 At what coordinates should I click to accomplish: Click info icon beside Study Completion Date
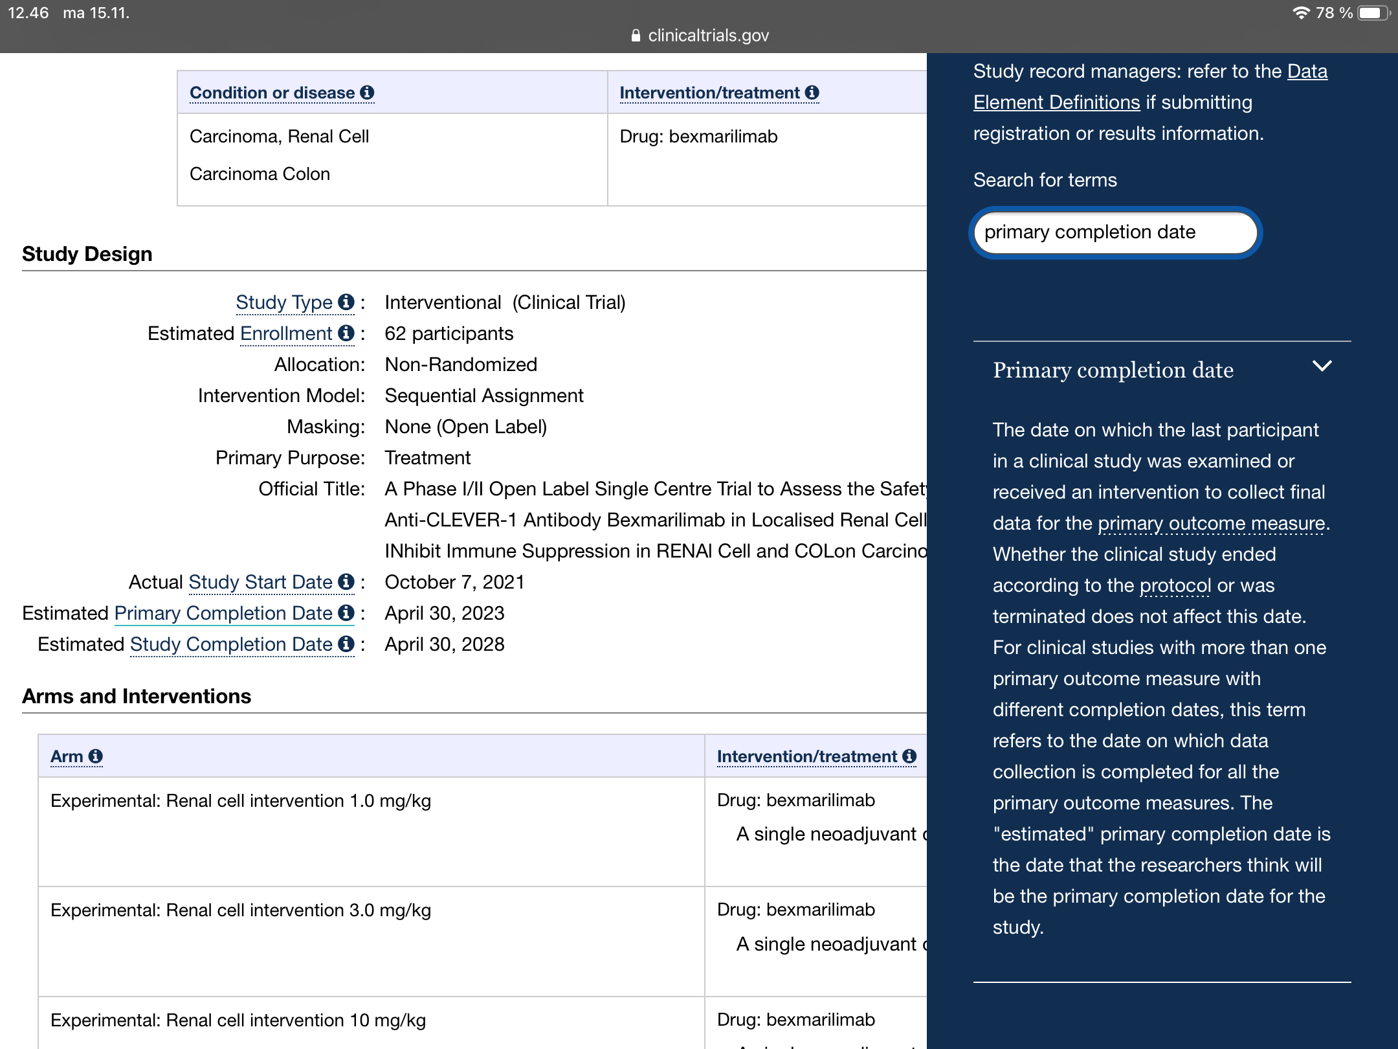point(346,644)
